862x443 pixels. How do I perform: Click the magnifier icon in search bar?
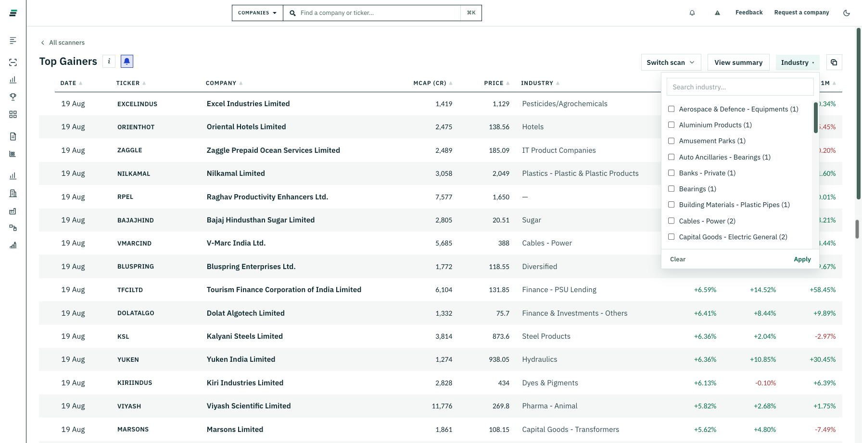[292, 13]
